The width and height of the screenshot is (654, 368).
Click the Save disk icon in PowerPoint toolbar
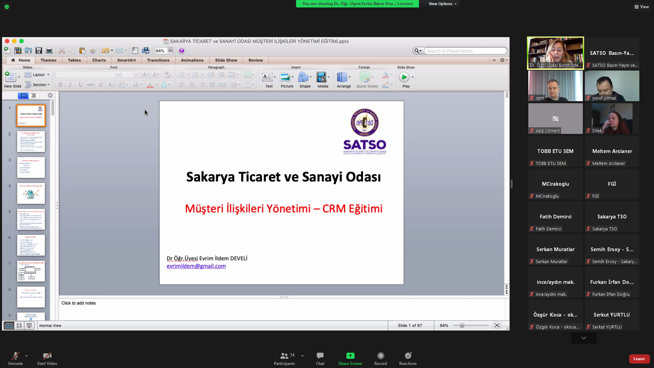pyautogui.click(x=39, y=51)
